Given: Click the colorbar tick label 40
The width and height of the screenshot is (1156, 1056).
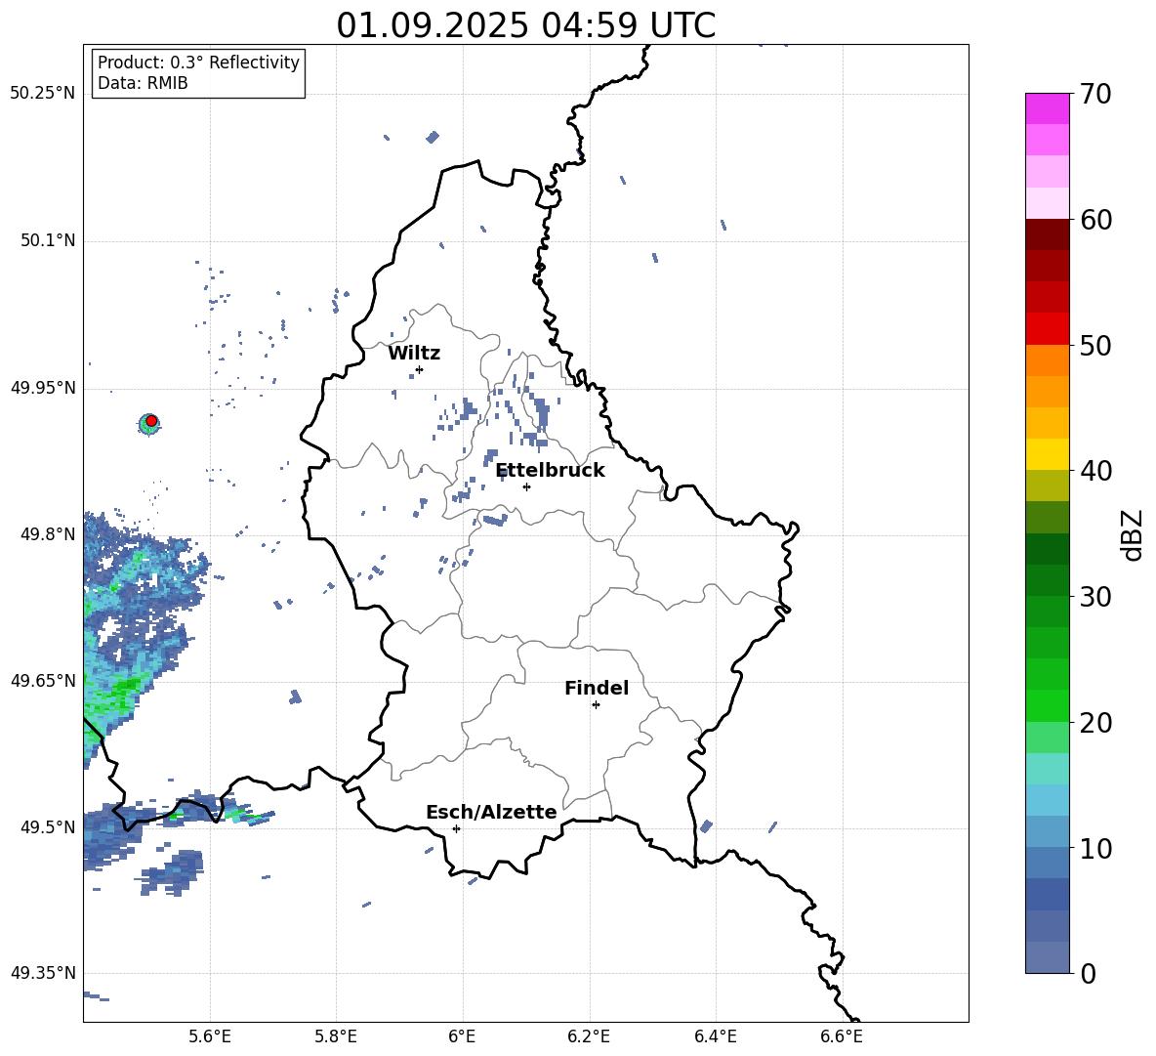Looking at the screenshot, I should point(1095,471).
